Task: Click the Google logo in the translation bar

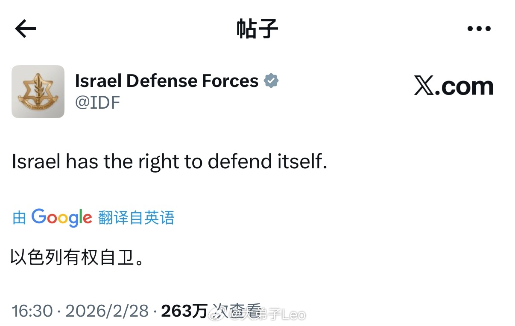Action: pyautogui.click(x=61, y=217)
